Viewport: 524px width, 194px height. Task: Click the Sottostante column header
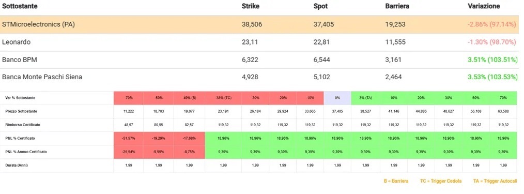pos(20,6)
